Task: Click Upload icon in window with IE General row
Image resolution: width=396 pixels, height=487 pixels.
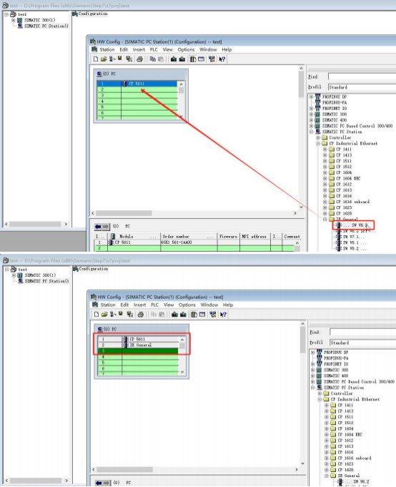Action: [x=183, y=315]
